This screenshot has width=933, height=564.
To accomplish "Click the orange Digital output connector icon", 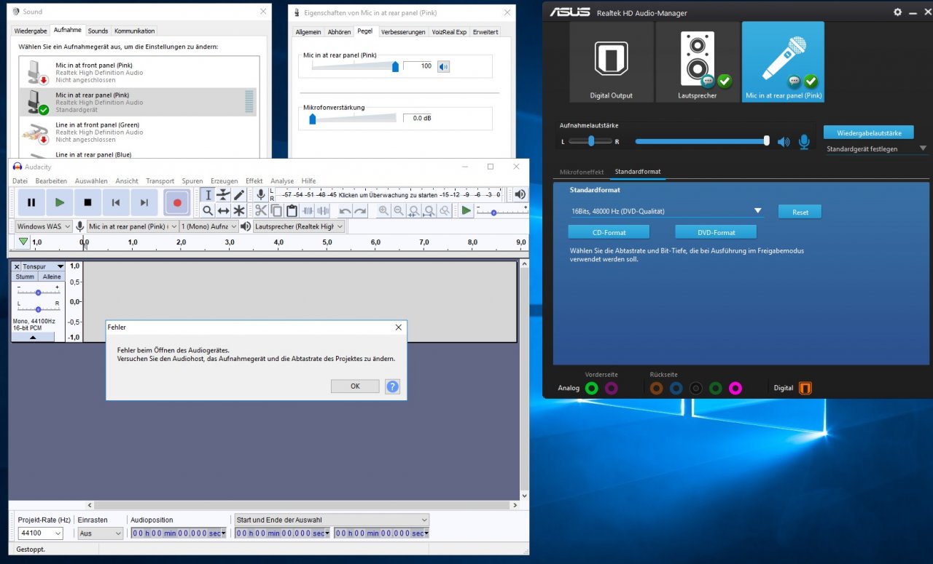I will coord(805,388).
